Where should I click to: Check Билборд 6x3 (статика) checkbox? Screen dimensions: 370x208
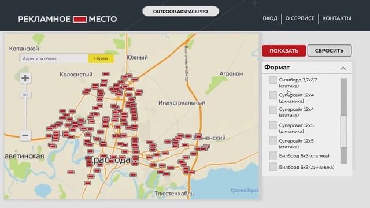coord(273,155)
